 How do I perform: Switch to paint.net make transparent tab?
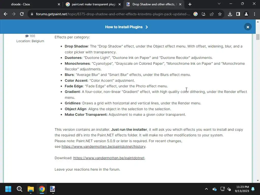coord(93,4)
